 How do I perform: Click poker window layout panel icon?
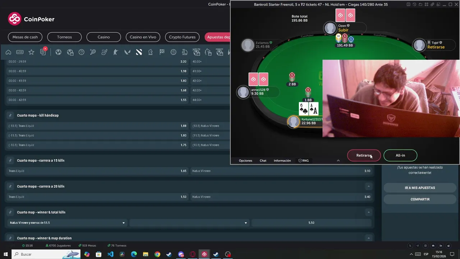408,4
